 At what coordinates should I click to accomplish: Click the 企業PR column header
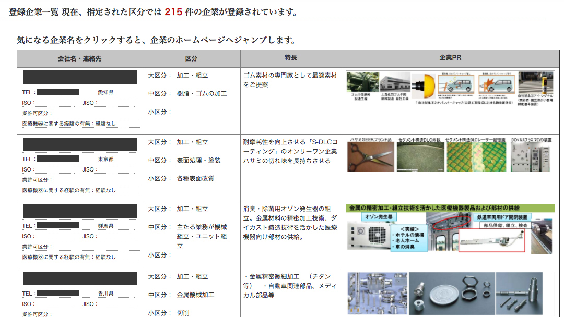[x=450, y=58]
